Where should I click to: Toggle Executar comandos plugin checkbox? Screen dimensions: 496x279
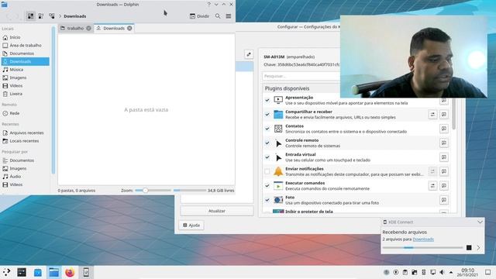click(x=267, y=185)
